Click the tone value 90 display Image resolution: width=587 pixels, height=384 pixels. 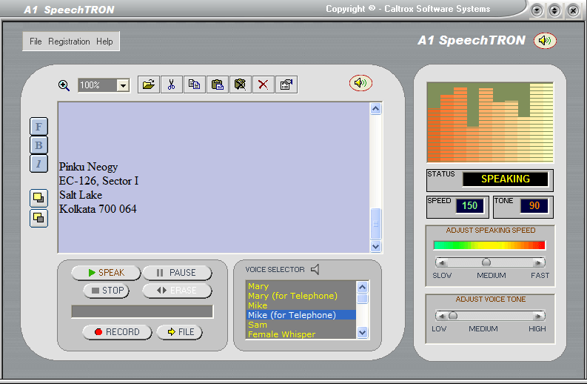534,205
